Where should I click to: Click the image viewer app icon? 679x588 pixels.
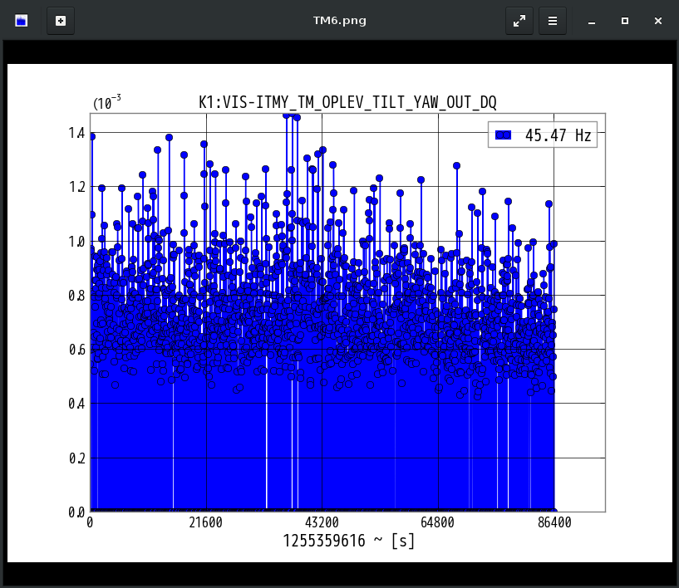(x=22, y=20)
